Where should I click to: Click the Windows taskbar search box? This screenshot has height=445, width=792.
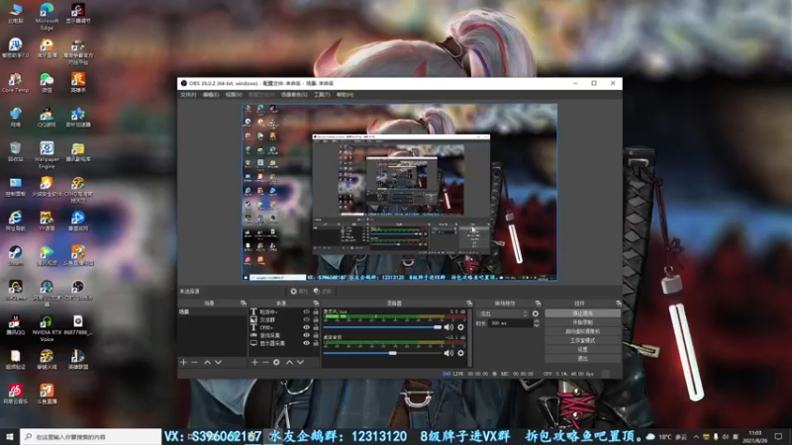pyautogui.click(x=91, y=436)
